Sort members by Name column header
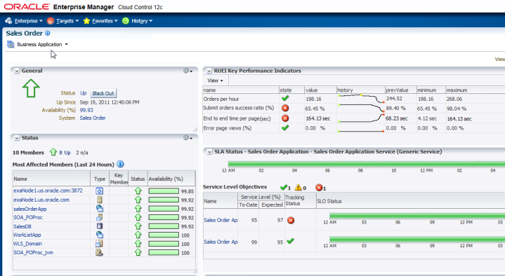The image size is (505, 276). pos(51,179)
